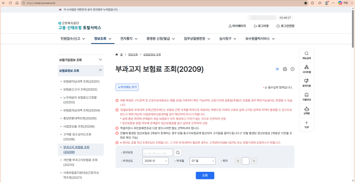The width and height of the screenshot is (355, 182).
Task: Open the page info exclamation icon
Action: coord(292,69)
